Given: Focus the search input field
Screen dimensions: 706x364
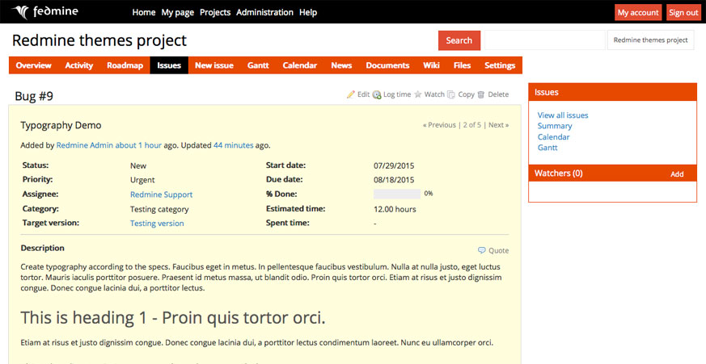Looking at the screenshot, I should (x=544, y=40).
